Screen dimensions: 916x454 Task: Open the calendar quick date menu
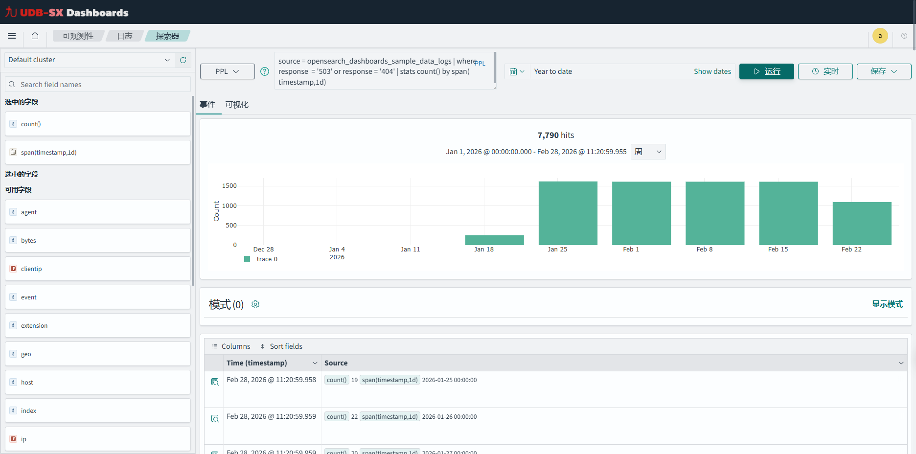click(x=517, y=71)
